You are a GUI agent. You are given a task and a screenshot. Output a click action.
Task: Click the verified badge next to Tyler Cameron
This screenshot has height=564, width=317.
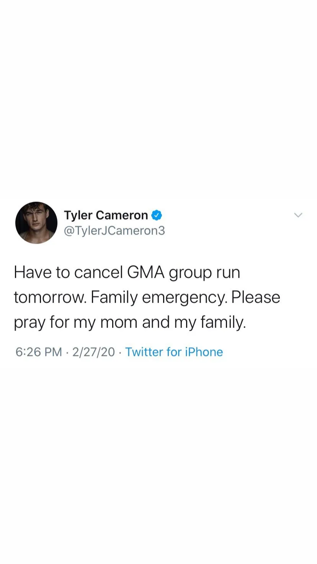pyautogui.click(x=157, y=215)
